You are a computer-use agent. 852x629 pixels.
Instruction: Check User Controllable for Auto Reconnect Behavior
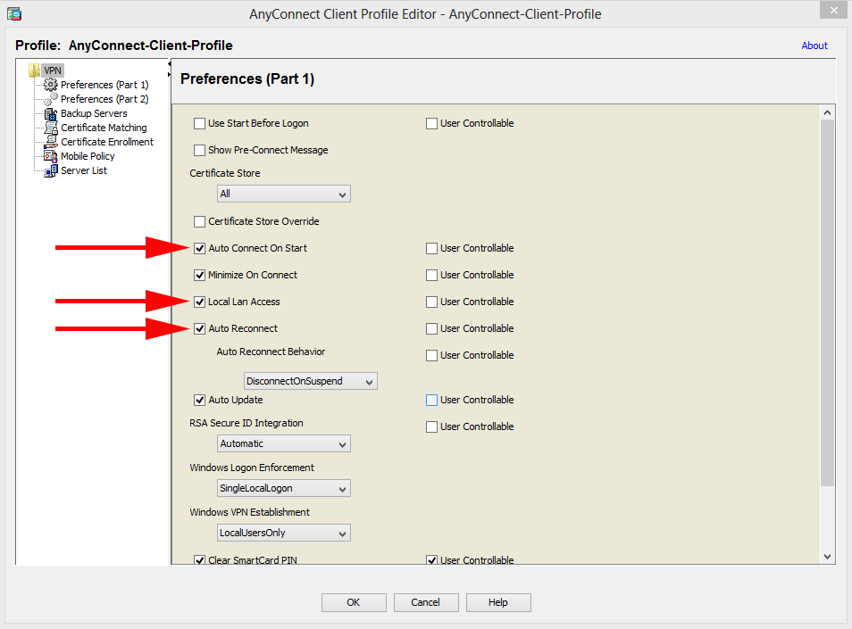(431, 355)
